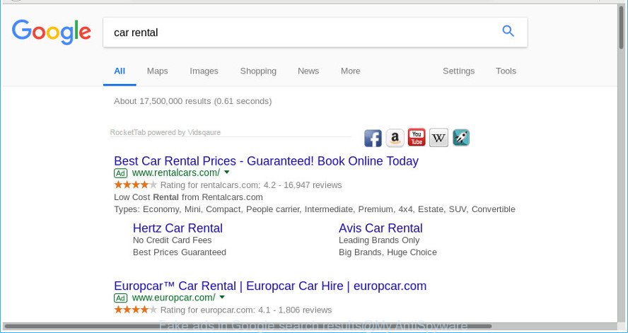Switch to the Images tab
This screenshot has height=333, width=628.
point(204,71)
